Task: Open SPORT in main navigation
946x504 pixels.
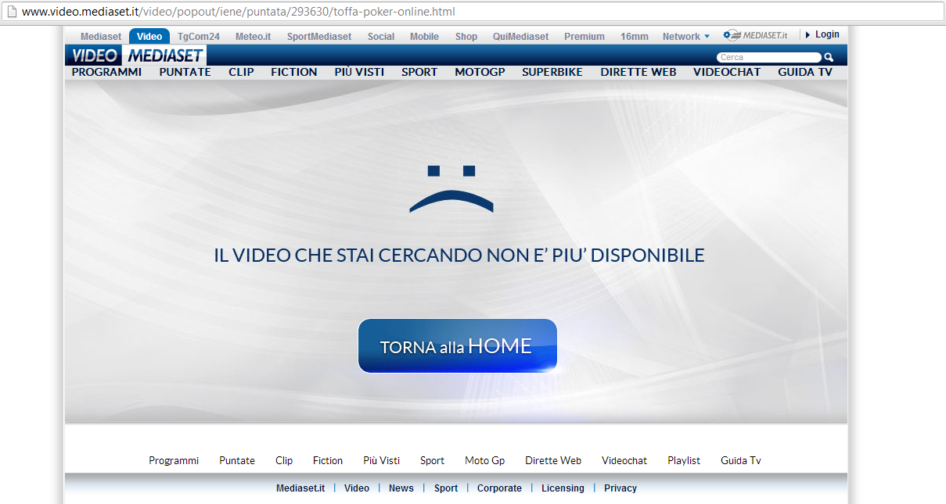Action: click(x=419, y=72)
